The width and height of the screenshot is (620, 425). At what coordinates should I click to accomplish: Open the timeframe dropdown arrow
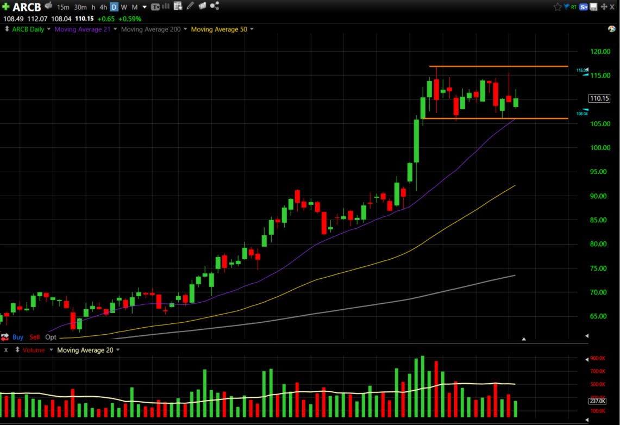[145, 7]
